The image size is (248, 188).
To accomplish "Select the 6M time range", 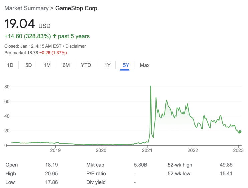I will click(x=66, y=65).
